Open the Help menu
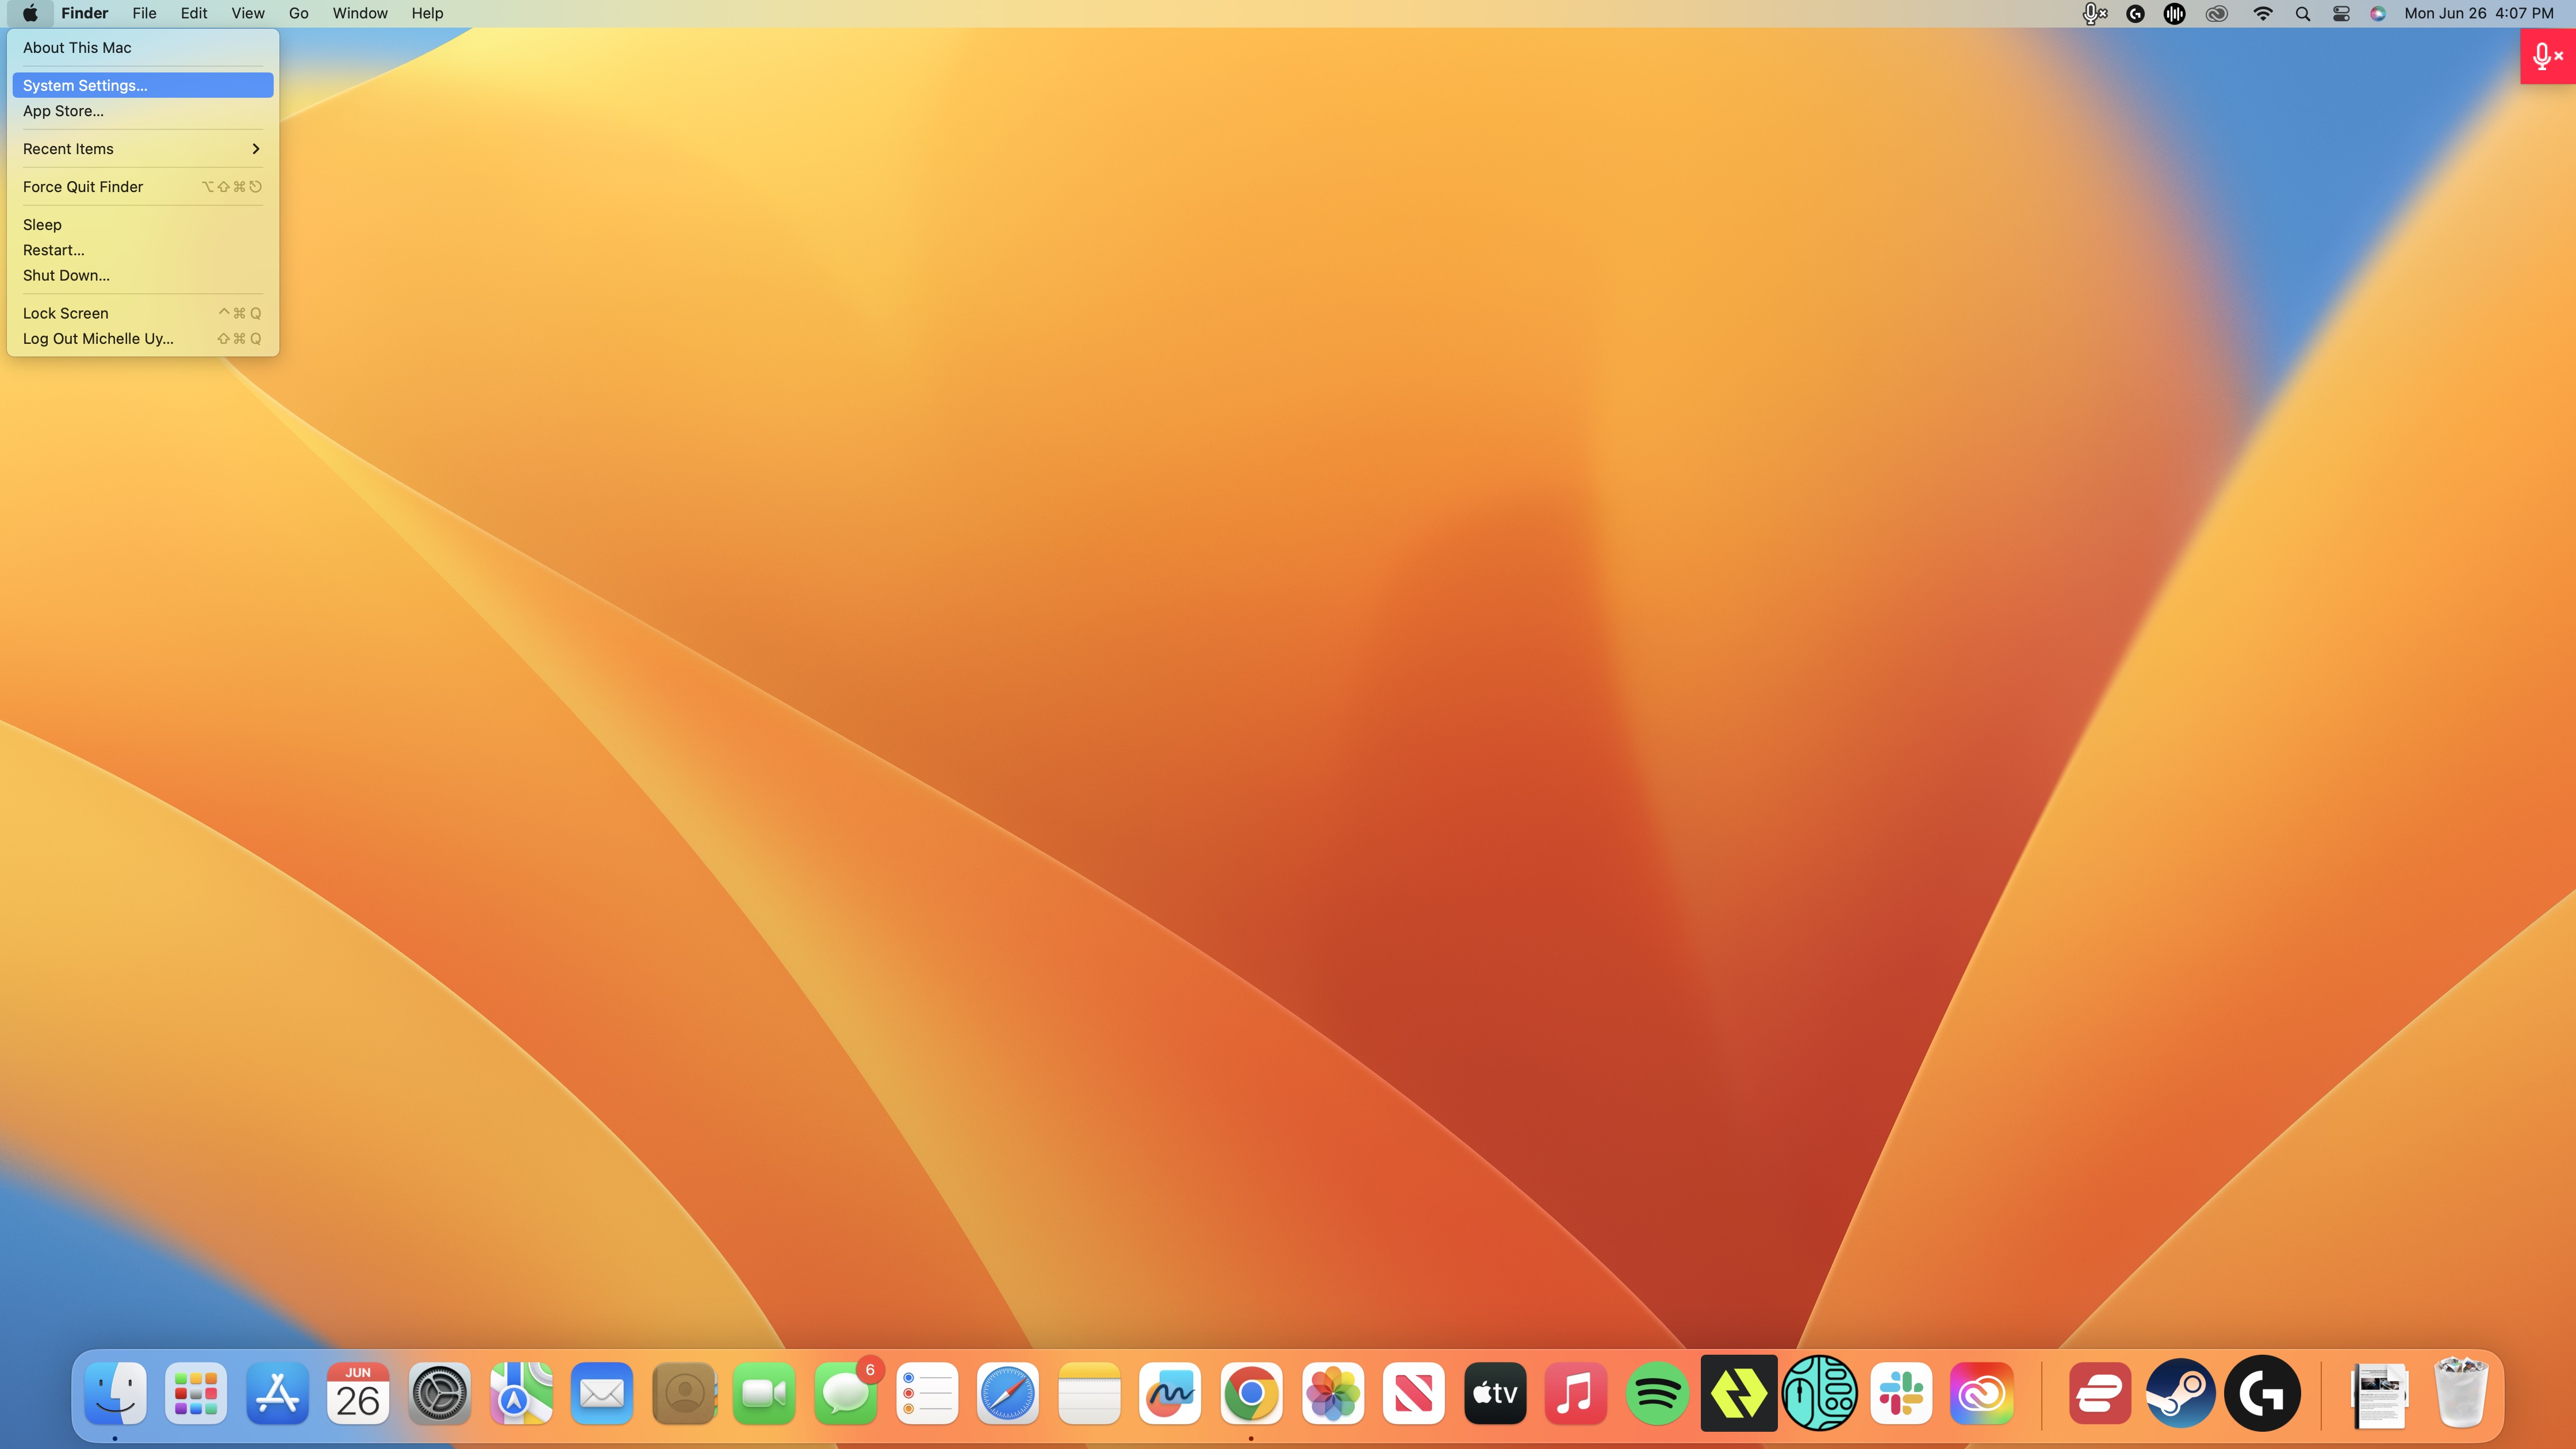Image resolution: width=2576 pixels, height=1449 pixels. tap(427, 13)
